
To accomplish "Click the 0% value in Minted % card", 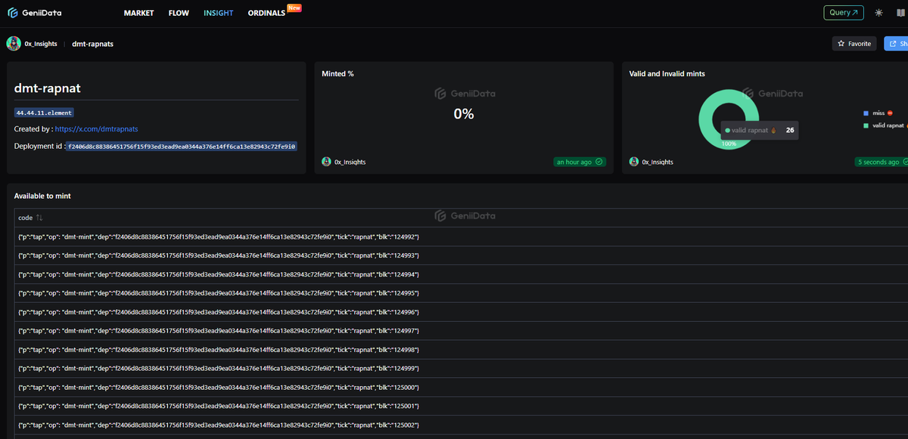I will [464, 114].
